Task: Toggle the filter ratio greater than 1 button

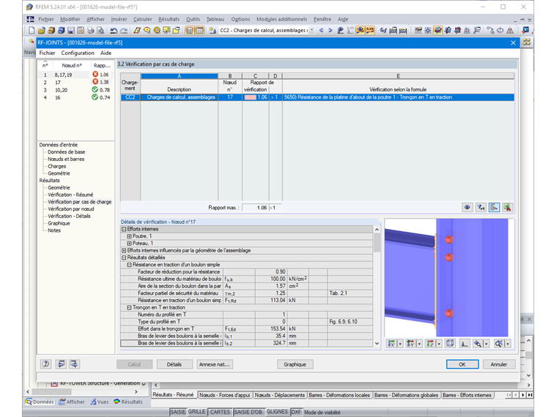Action: click(x=481, y=208)
